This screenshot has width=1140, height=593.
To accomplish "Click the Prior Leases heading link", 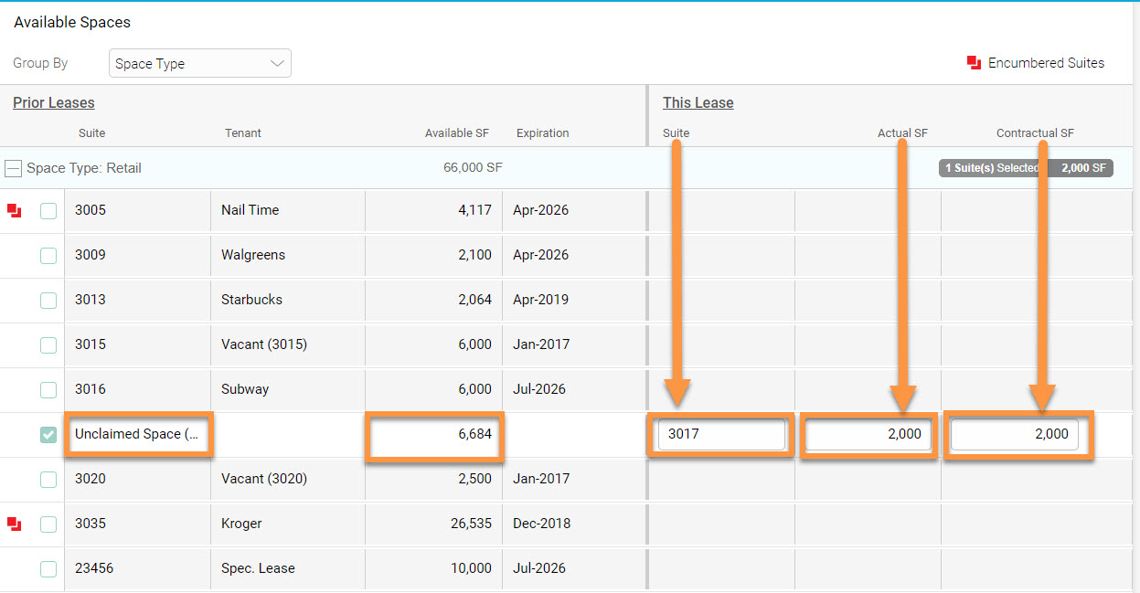I will tap(54, 103).
